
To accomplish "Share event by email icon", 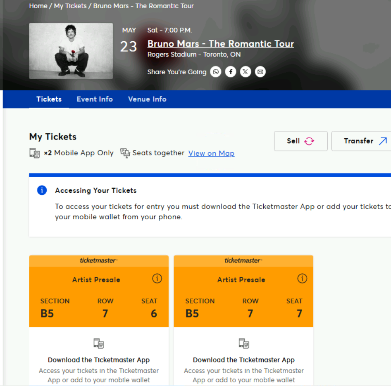I will coord(260,72).
